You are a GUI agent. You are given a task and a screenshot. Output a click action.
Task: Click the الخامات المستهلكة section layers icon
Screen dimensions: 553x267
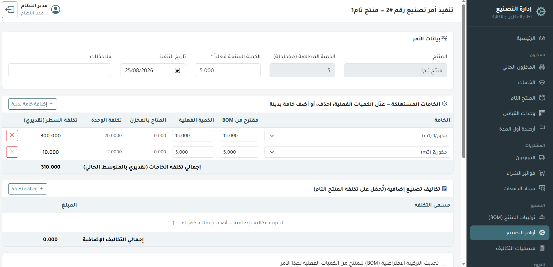pyautogui.click(x=445, y=104)
